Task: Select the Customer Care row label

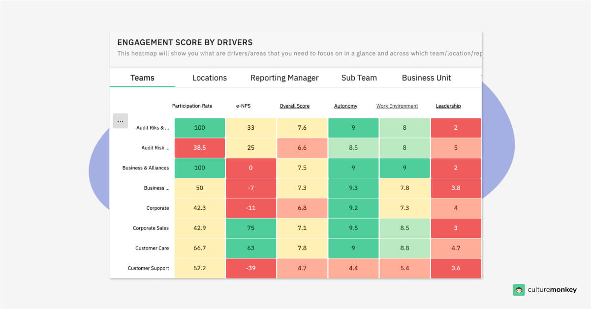Action: (x=152, y=248)
